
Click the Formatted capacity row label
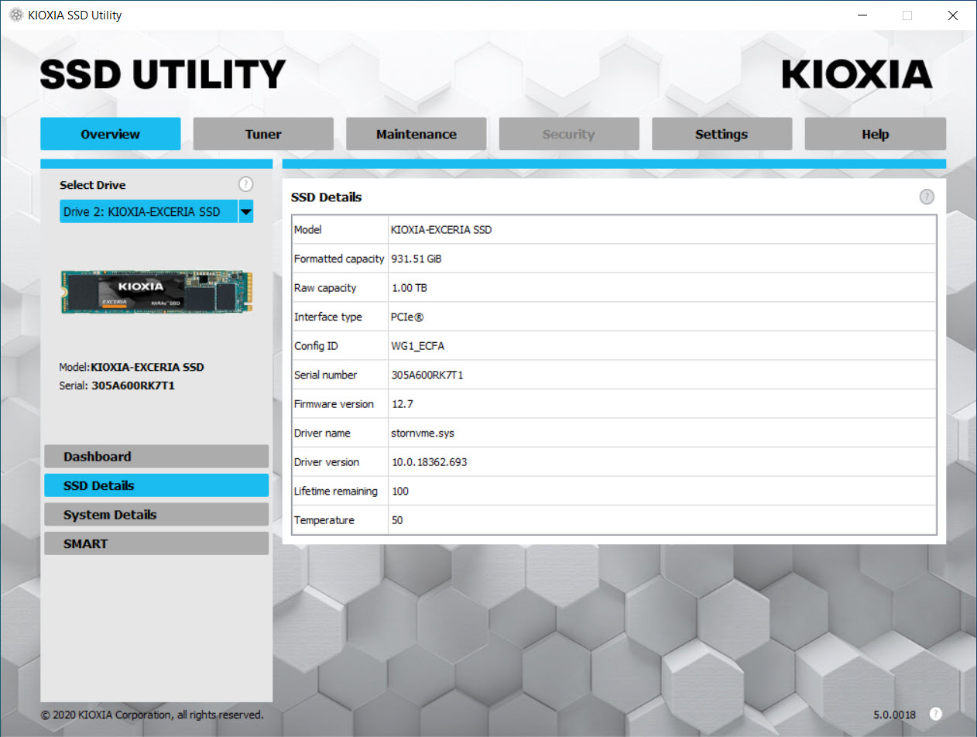point(339,259)
